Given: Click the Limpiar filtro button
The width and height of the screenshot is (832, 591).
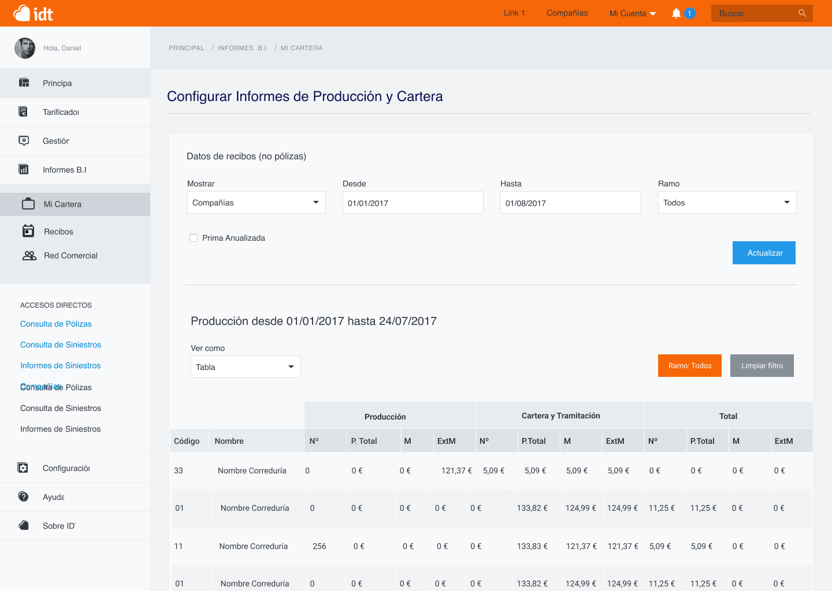Looking at the screenshot, I should coord(762,366).
